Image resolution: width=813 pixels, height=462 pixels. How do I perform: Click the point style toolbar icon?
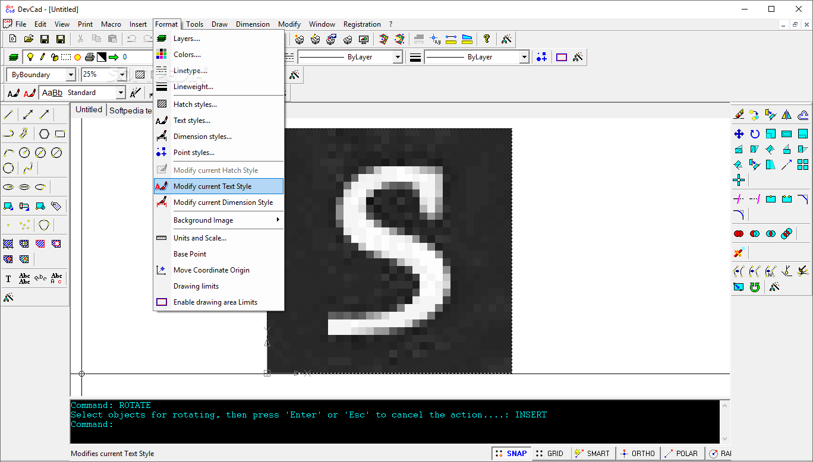[x=541, y=57]
